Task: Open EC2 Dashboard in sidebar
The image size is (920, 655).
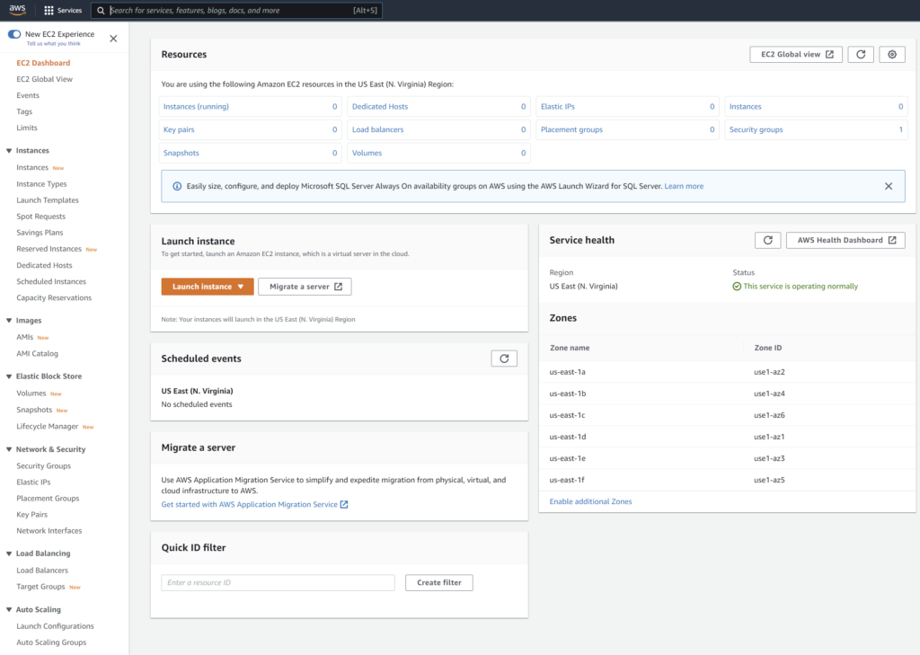Action: (43, 63)
